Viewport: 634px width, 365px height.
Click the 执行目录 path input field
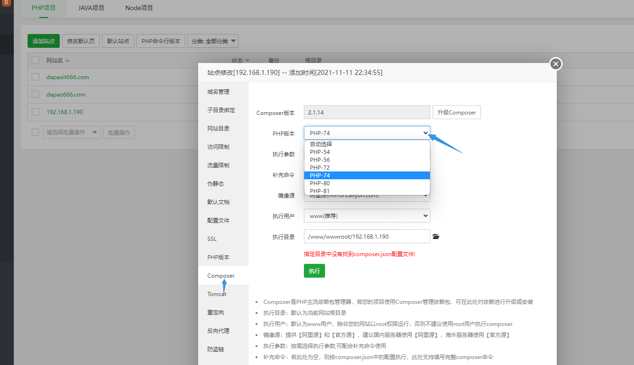pyautogui.click(x=367, y=236)
